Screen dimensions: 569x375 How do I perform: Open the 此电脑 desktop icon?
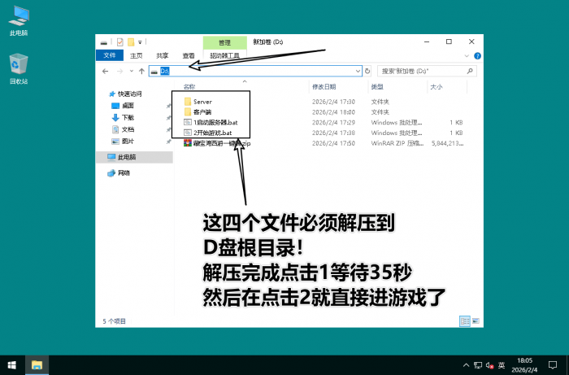pyautogui.click(x=19, y=21)
